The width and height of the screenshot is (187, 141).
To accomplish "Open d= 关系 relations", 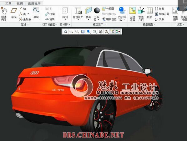I will tap(159, 19).
